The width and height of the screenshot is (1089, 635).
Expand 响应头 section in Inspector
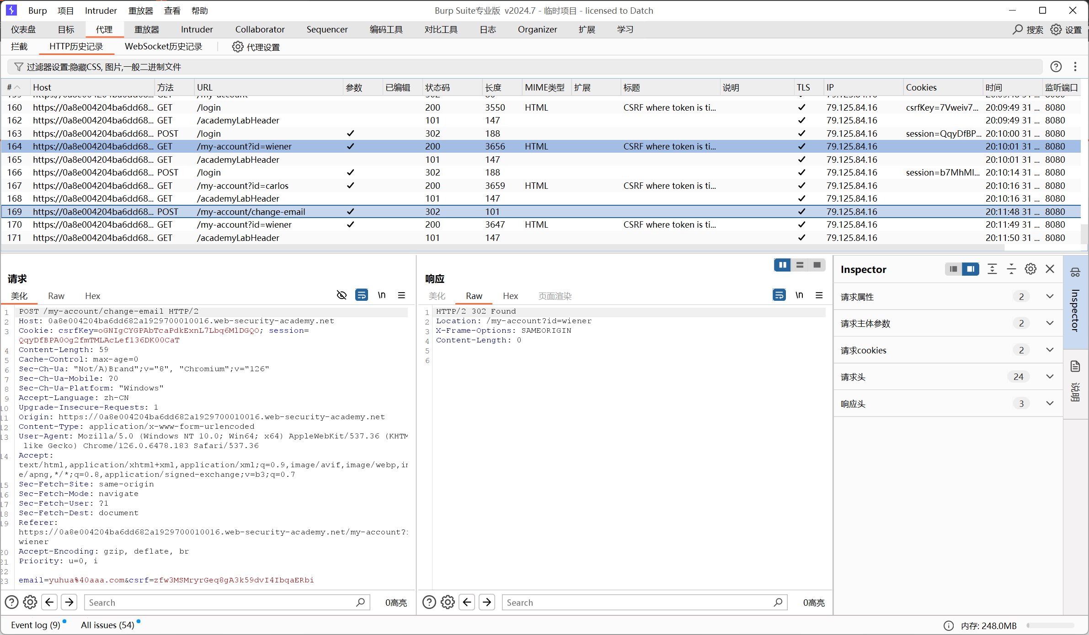tap(1050, 403)
